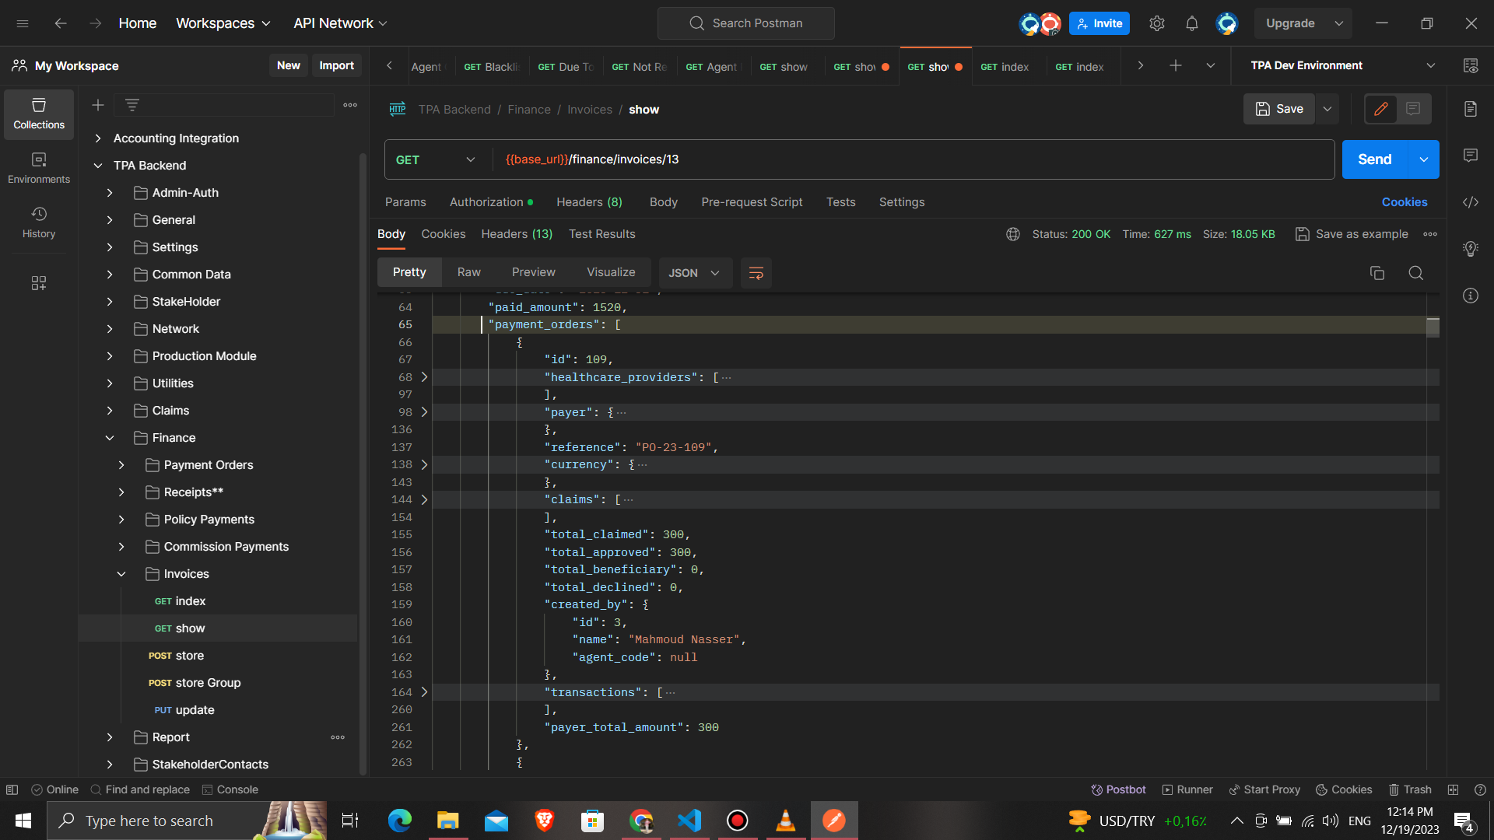Open Environments in the left sidebar
The image size is (1494, 840).
[x=39, y=168]
